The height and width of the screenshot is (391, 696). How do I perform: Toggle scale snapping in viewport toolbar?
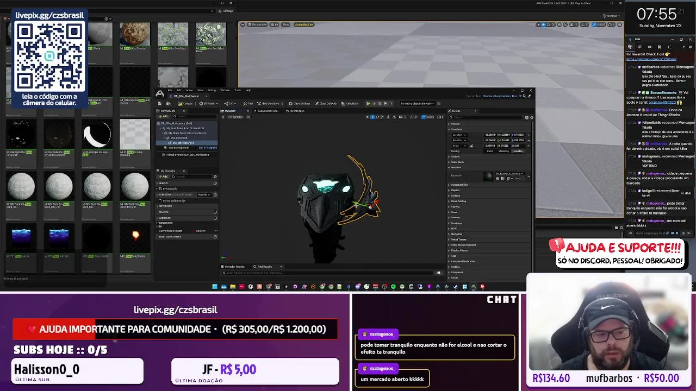click(423, 117)
